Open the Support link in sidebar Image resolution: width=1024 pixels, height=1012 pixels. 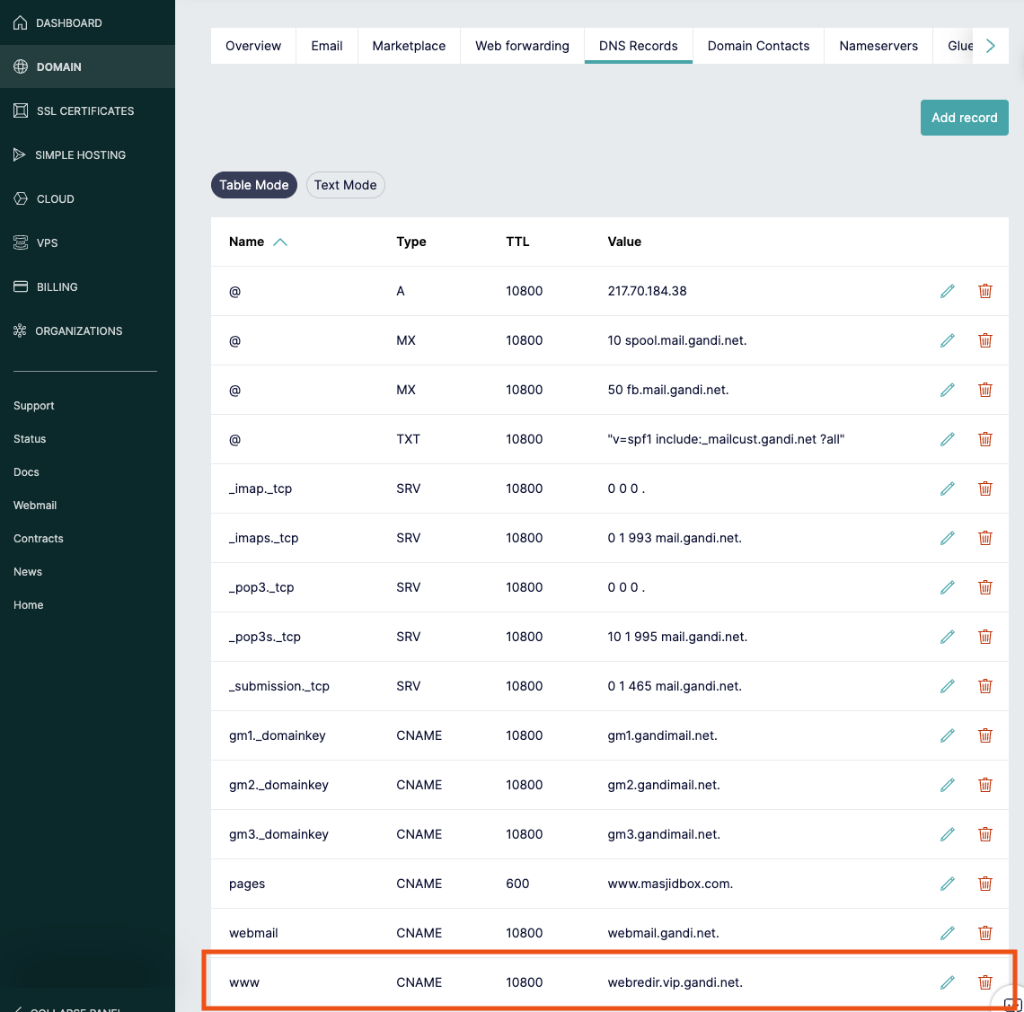[34, 406]
